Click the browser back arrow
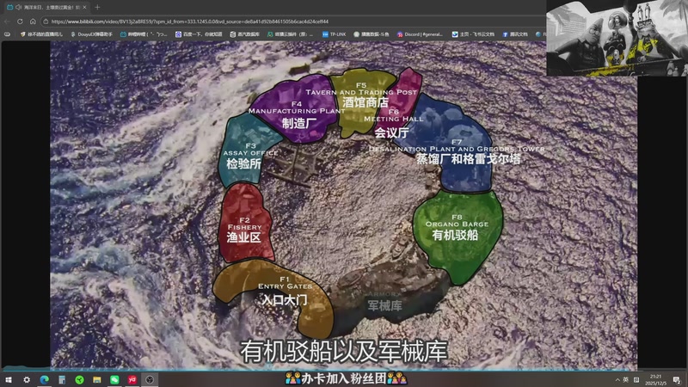This screenshot has height=387, width=688. (7, 21)
